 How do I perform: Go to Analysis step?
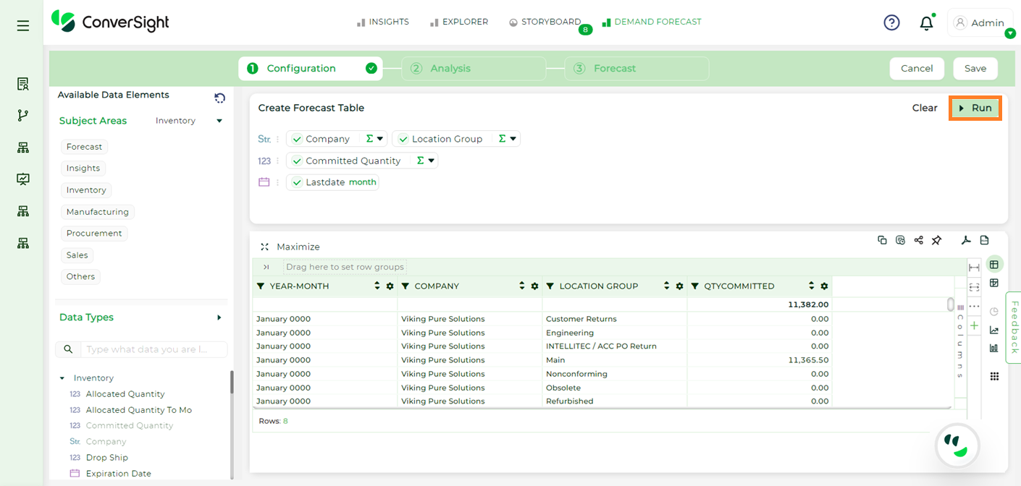click(x=474, y=69)
